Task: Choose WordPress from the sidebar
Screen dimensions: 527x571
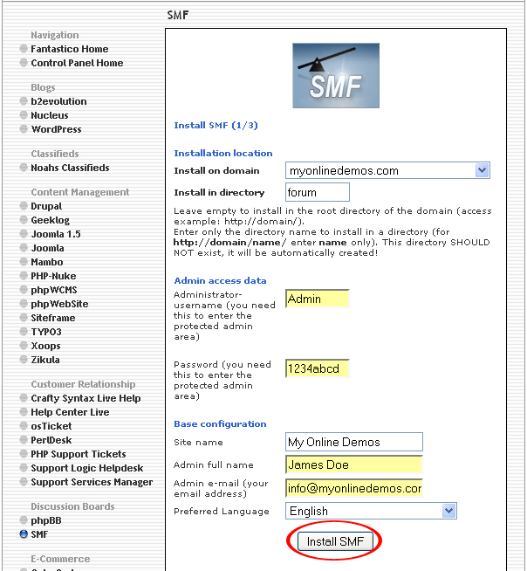Action: pos(56,129)
